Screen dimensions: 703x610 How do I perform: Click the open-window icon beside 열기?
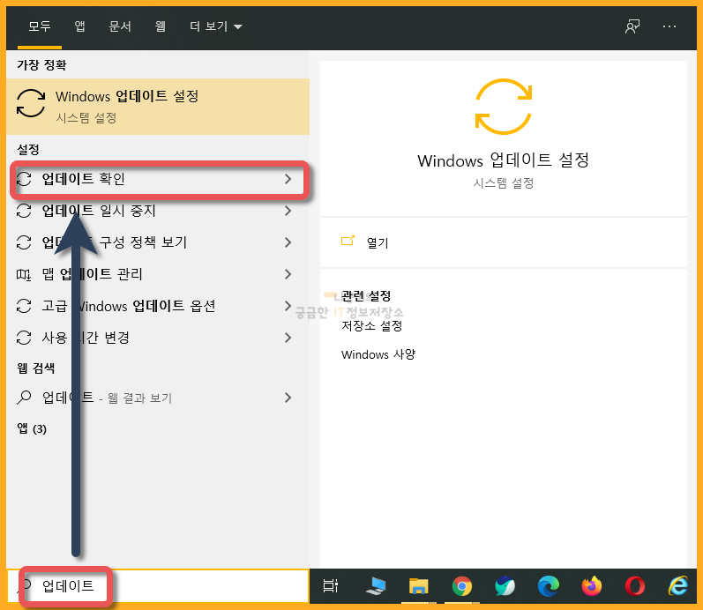348,242
